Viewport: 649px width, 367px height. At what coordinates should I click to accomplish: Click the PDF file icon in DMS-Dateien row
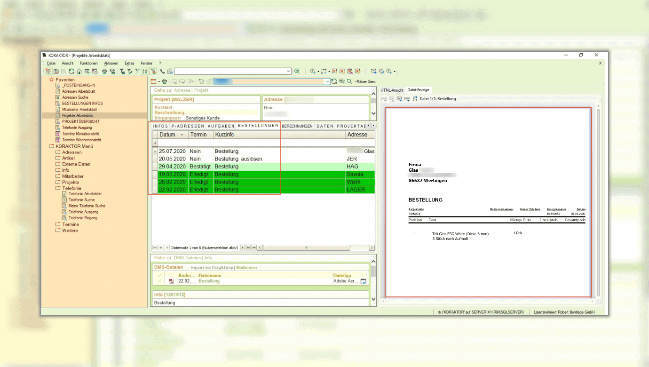(x=171, y=281)
